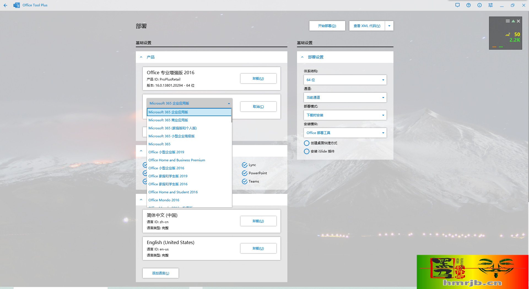Viewport: 529px width, 289px height.
Task: Uninstall 简体中文 language pack
Action: point(258,221)
